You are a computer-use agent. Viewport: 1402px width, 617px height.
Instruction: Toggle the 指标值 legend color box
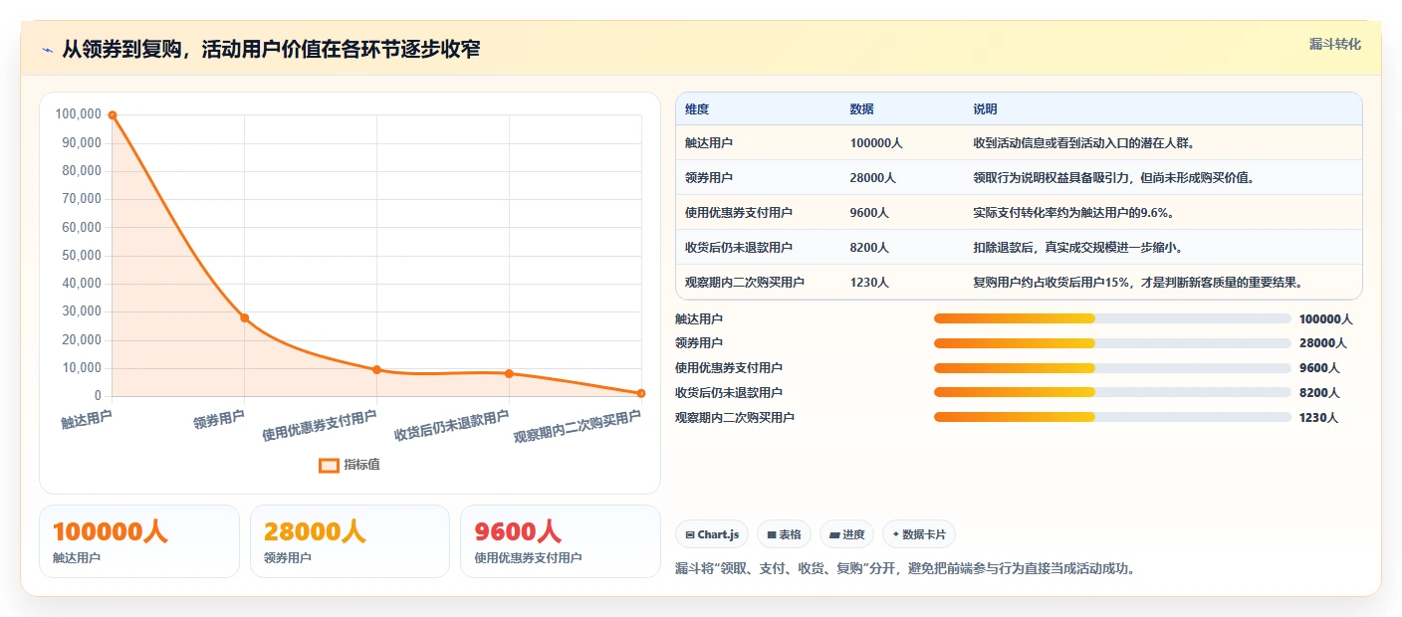[x=329, y=465]
